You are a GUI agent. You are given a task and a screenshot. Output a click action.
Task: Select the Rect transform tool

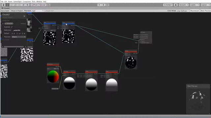coord(19,5)
